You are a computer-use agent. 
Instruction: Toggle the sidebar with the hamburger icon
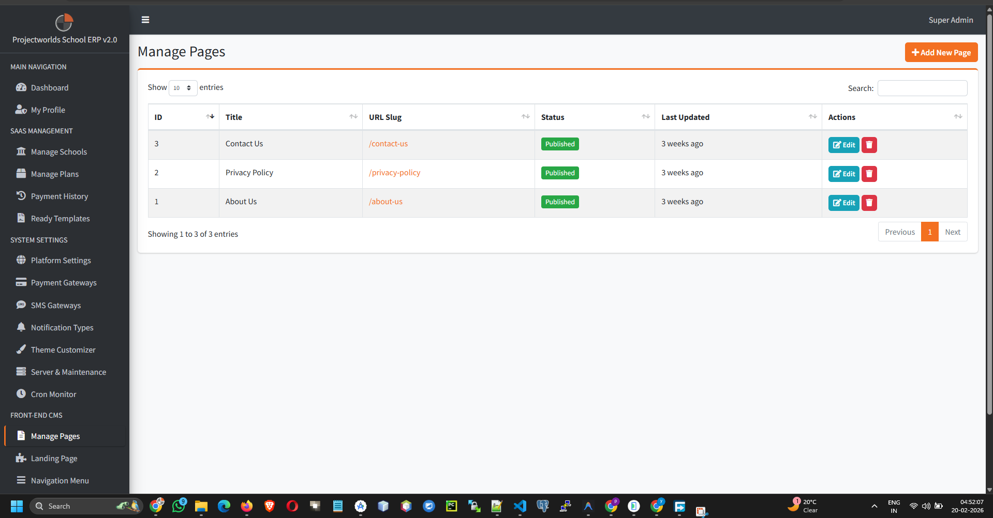point(145,20)
